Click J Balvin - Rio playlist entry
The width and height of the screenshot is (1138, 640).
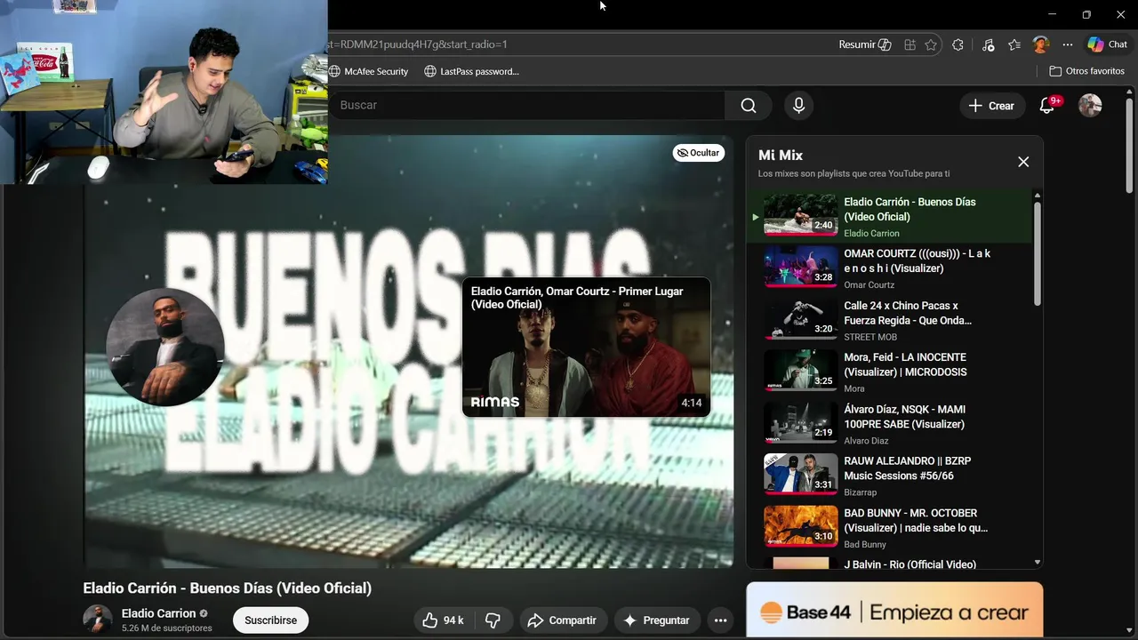(x=889, y=563)
